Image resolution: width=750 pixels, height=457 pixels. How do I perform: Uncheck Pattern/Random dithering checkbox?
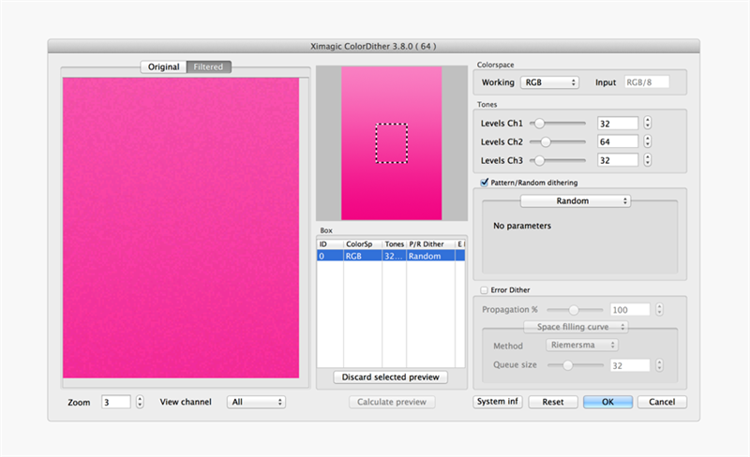pyautogui.click(x=484, y=183)
